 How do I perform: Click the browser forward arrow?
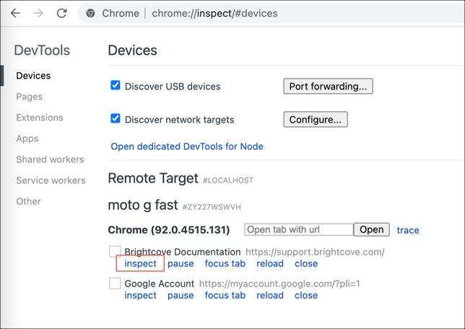pos(38,13)
